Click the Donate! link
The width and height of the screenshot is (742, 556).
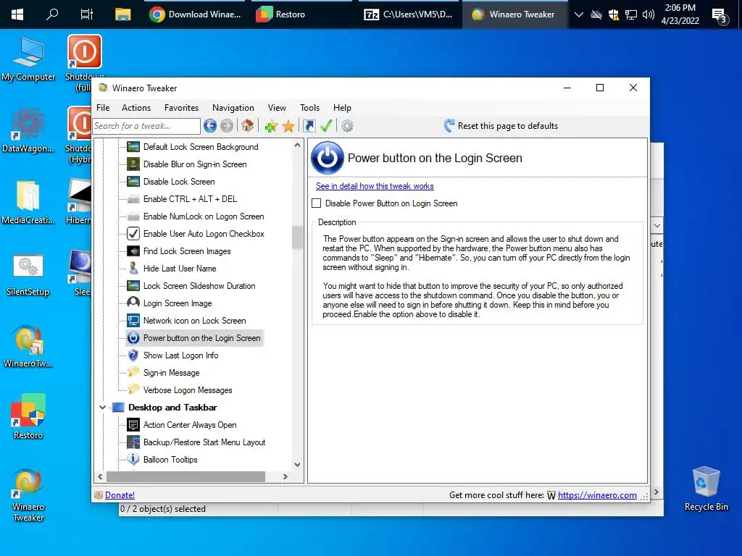(x=120, y=495)
